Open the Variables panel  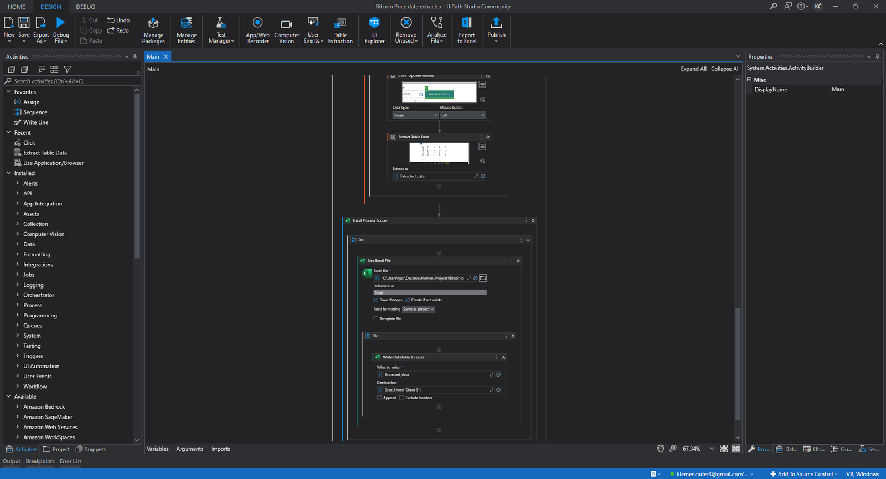[x=158, y=449]
